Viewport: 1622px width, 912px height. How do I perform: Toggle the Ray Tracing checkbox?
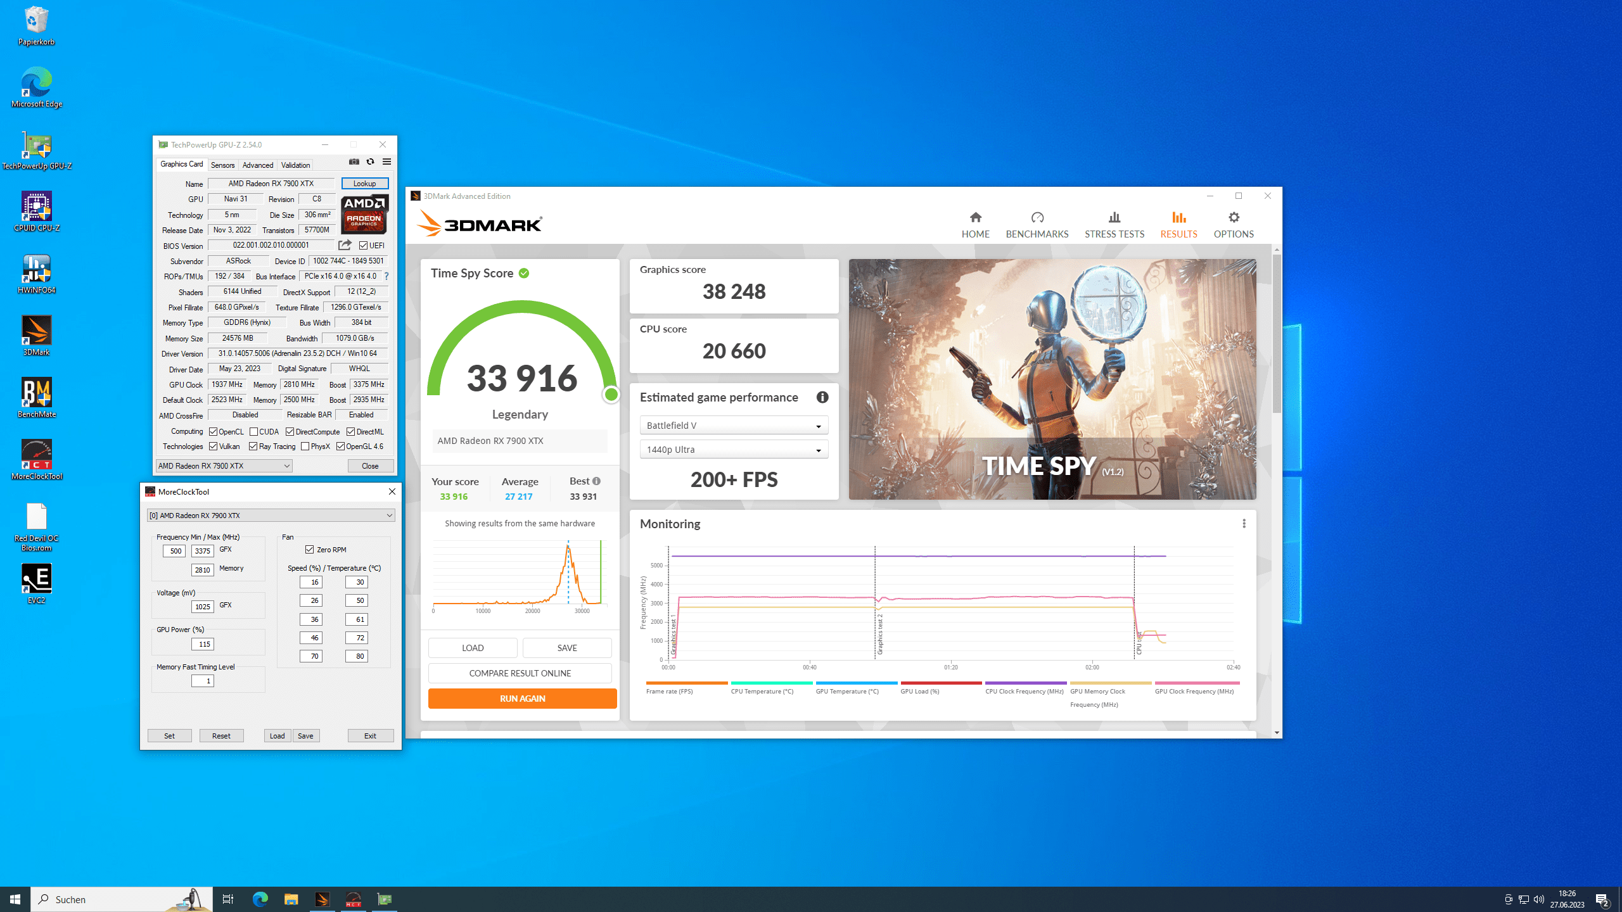[253, 446]
